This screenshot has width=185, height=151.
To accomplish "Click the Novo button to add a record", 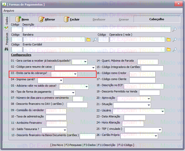I will [x=22, y=19].
